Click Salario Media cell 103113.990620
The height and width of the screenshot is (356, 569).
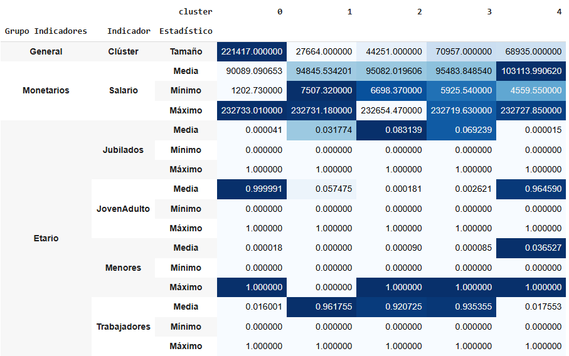(x=531, y=71)
